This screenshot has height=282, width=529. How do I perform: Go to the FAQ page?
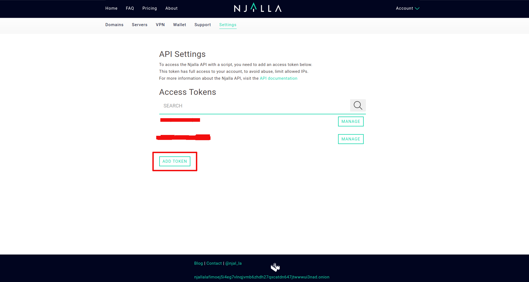(130, 8)
